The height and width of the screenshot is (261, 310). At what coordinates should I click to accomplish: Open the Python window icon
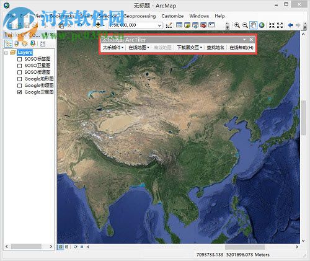(x=211, y=25)
